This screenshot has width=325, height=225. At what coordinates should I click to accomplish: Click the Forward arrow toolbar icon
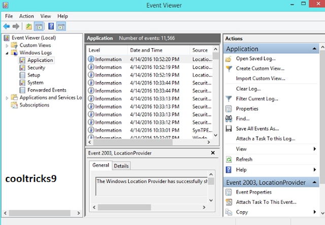[x=16, y=26]
